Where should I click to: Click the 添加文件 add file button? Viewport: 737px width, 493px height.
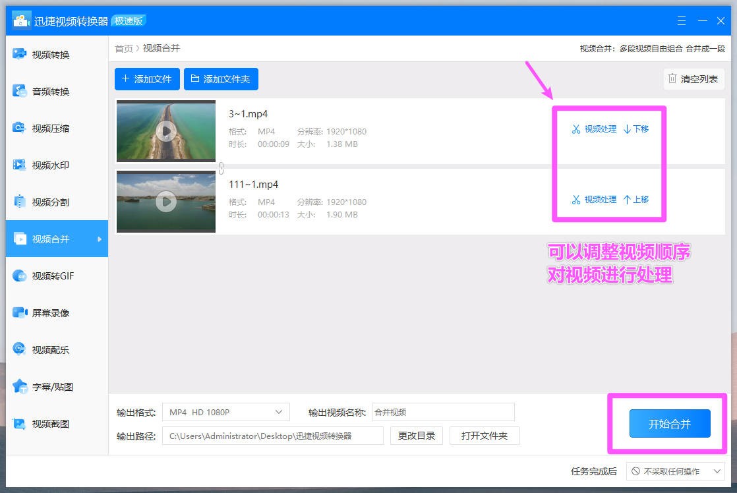146,78
